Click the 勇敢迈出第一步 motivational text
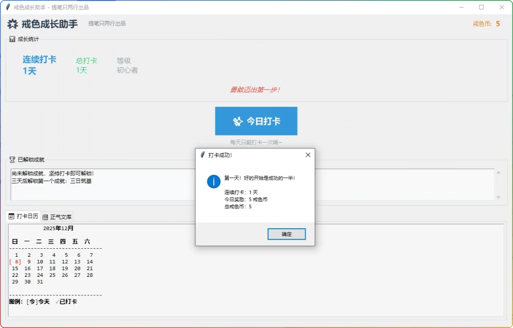 [255, 91]
